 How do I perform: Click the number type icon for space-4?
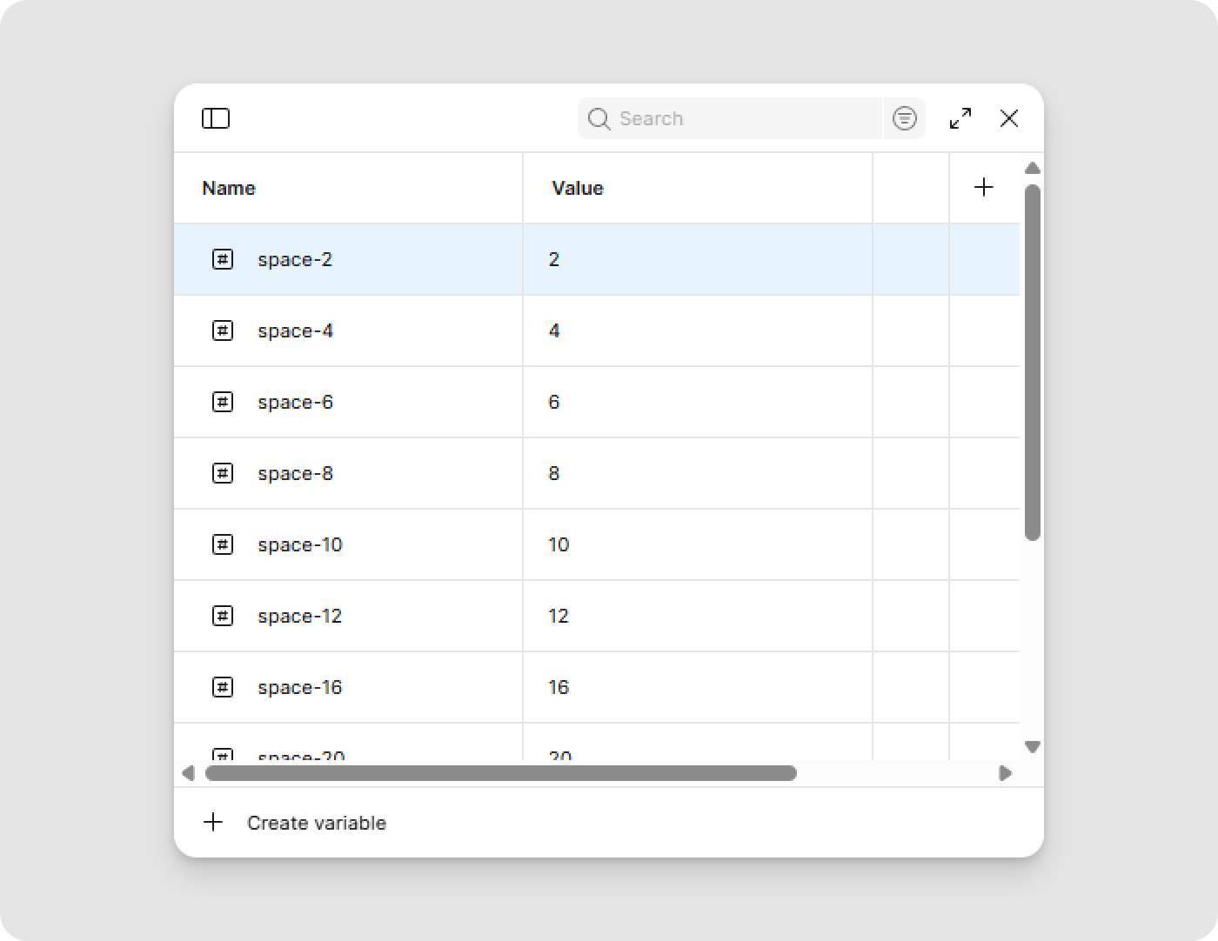223,330
